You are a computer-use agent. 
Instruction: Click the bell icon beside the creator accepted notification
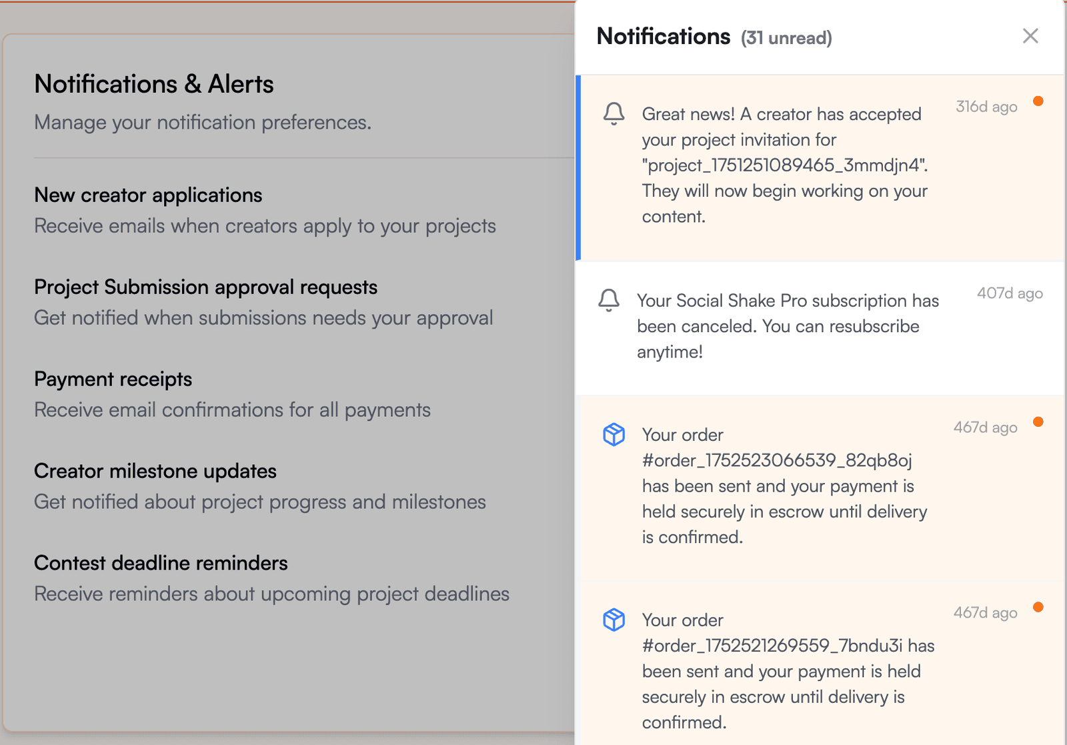614,113
